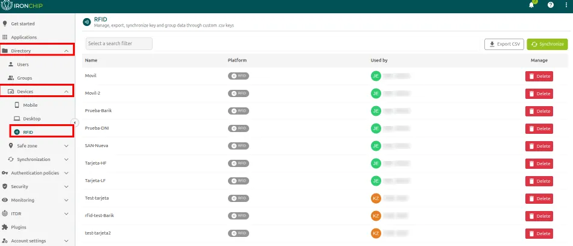Click the Name column header
This screenshot has height=246, width=573.
coord(91,60)
